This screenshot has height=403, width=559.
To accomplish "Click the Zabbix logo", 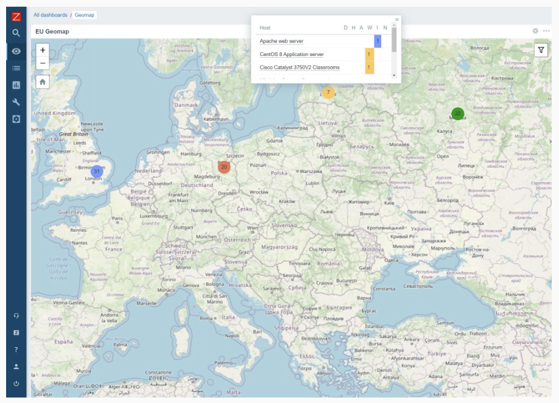I will tap(16, 16).
